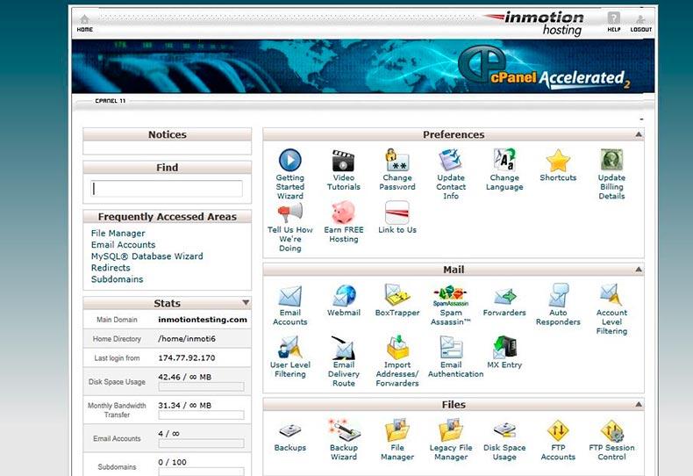Launch the Backup Wizard icon
Screen dimensions: 693x476
click(x=343, y=430)
